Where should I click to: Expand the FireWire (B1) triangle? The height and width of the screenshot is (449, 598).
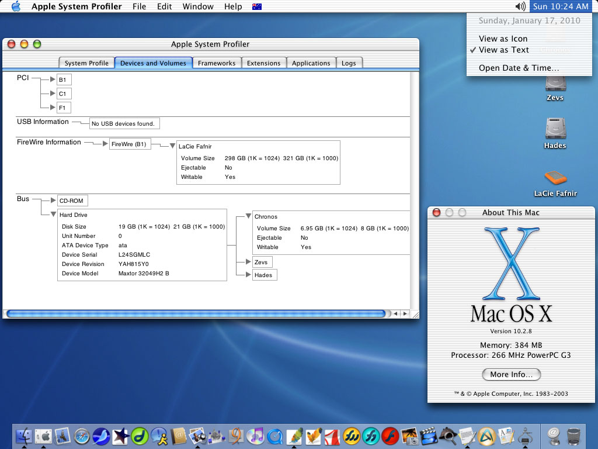[105, 144]
